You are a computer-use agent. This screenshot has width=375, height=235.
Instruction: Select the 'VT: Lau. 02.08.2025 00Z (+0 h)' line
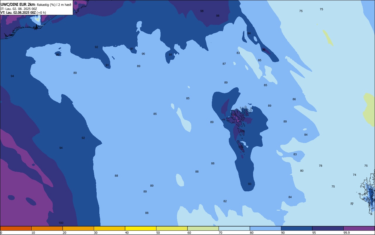(x=23, y=13)
